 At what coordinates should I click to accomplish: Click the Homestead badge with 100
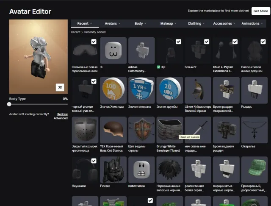[113, 90]
